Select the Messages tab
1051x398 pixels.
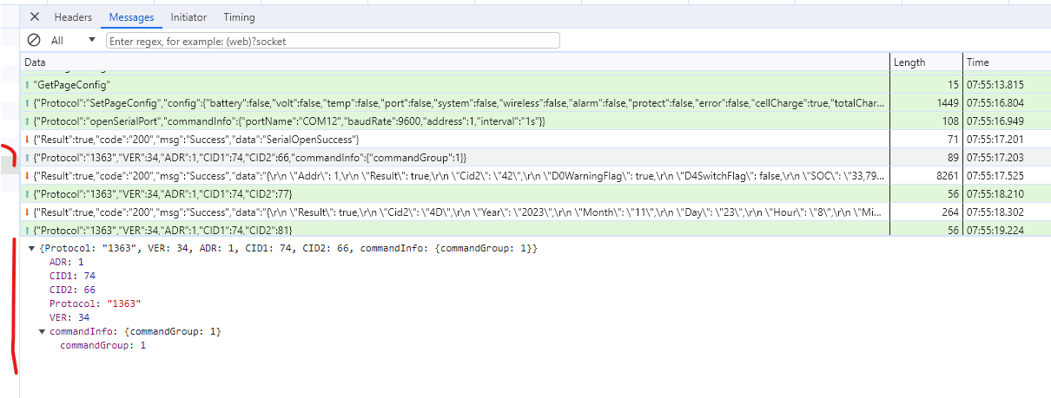(132, 17)
